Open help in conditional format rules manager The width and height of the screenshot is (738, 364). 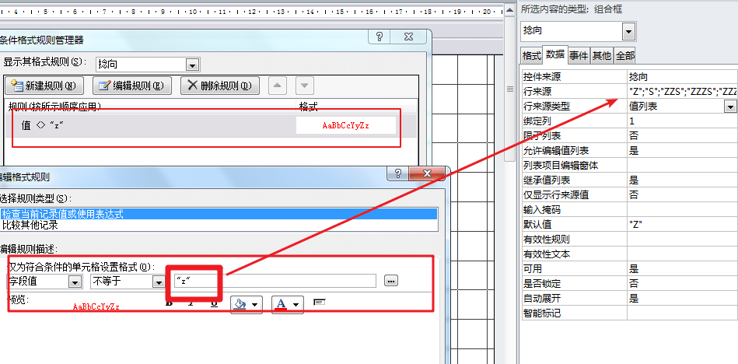(x=379, y=37)
